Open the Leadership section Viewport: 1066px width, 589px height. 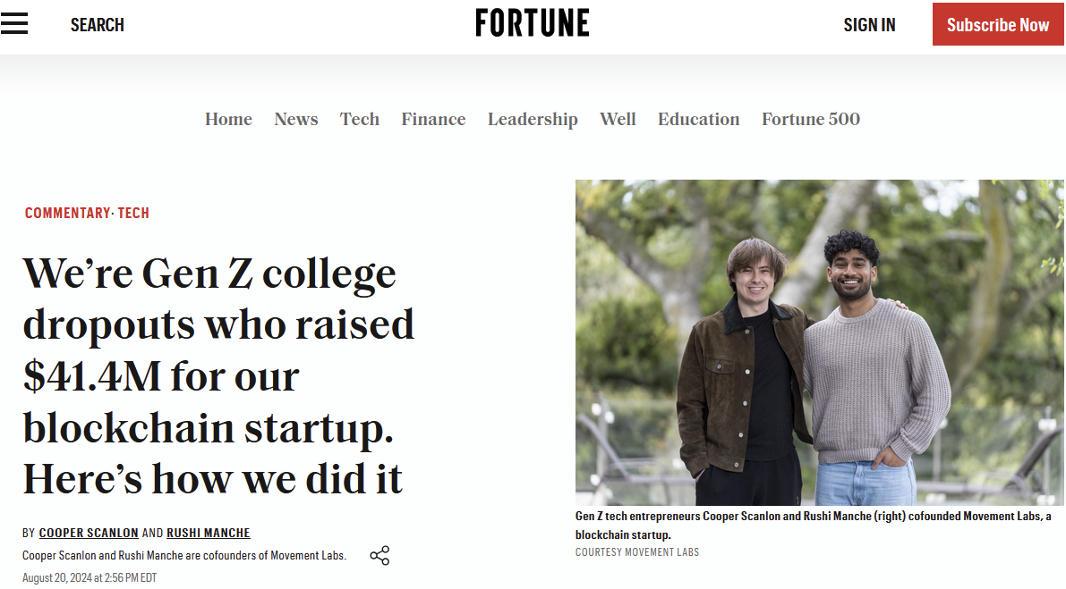(533, 120)
